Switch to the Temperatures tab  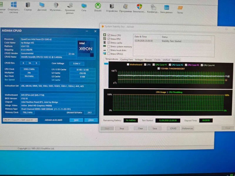112,59
